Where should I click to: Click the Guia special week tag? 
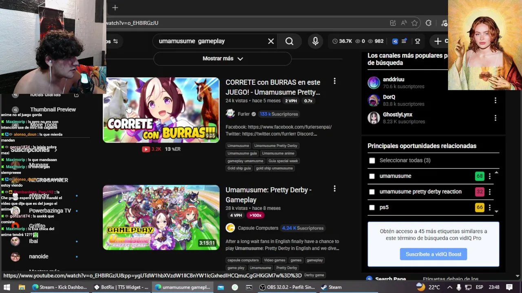pyautogui.click(x=283, y=161)
